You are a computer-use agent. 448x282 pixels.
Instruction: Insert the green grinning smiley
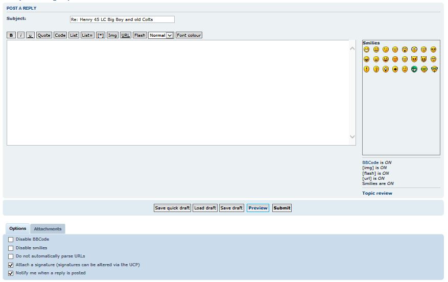tap(414, 69)
